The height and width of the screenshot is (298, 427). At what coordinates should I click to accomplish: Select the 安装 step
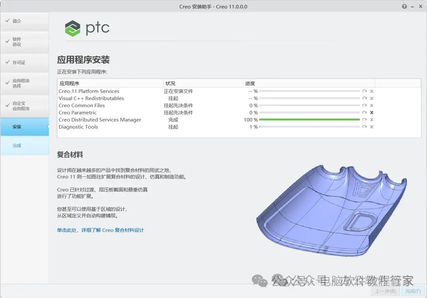pos(25,127)
